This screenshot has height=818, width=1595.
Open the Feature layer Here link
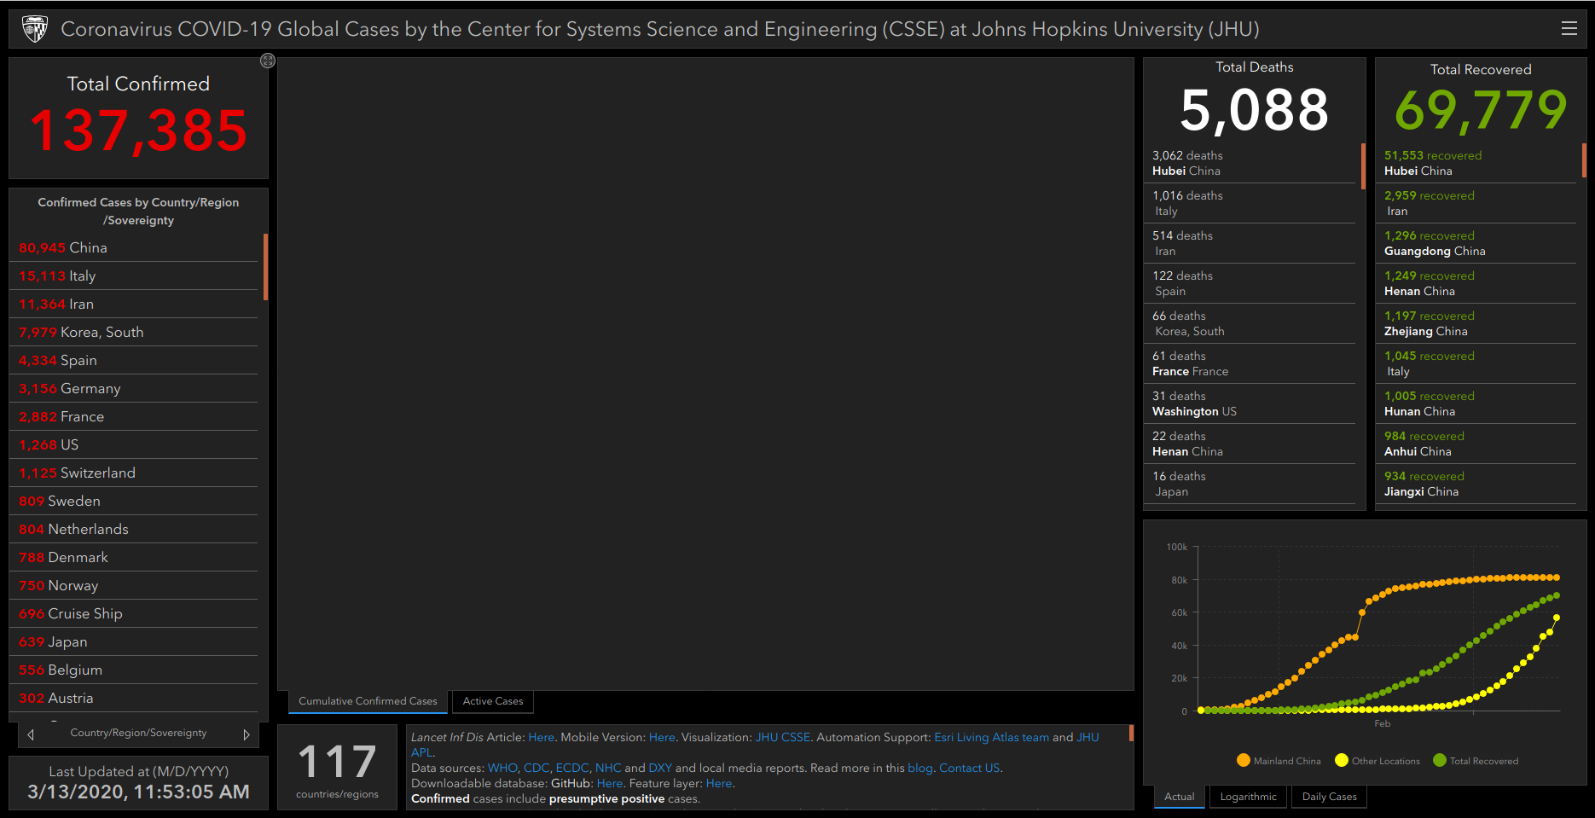point(719,783)
